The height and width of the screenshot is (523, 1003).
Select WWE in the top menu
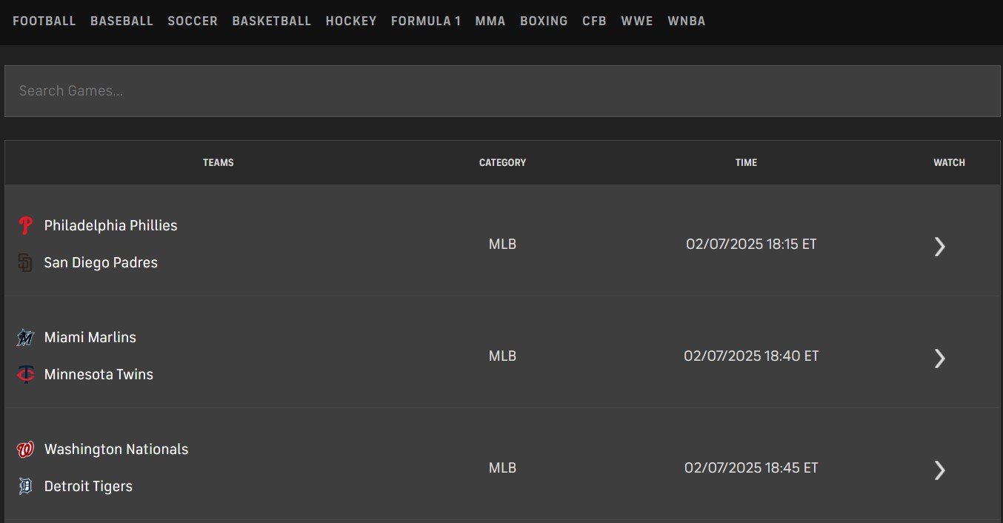pos(637,21)
